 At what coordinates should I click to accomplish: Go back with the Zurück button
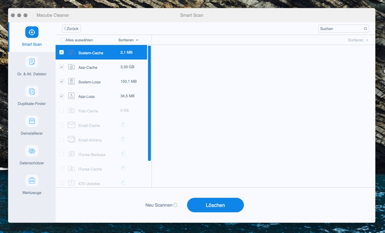(x=71, y=29)
